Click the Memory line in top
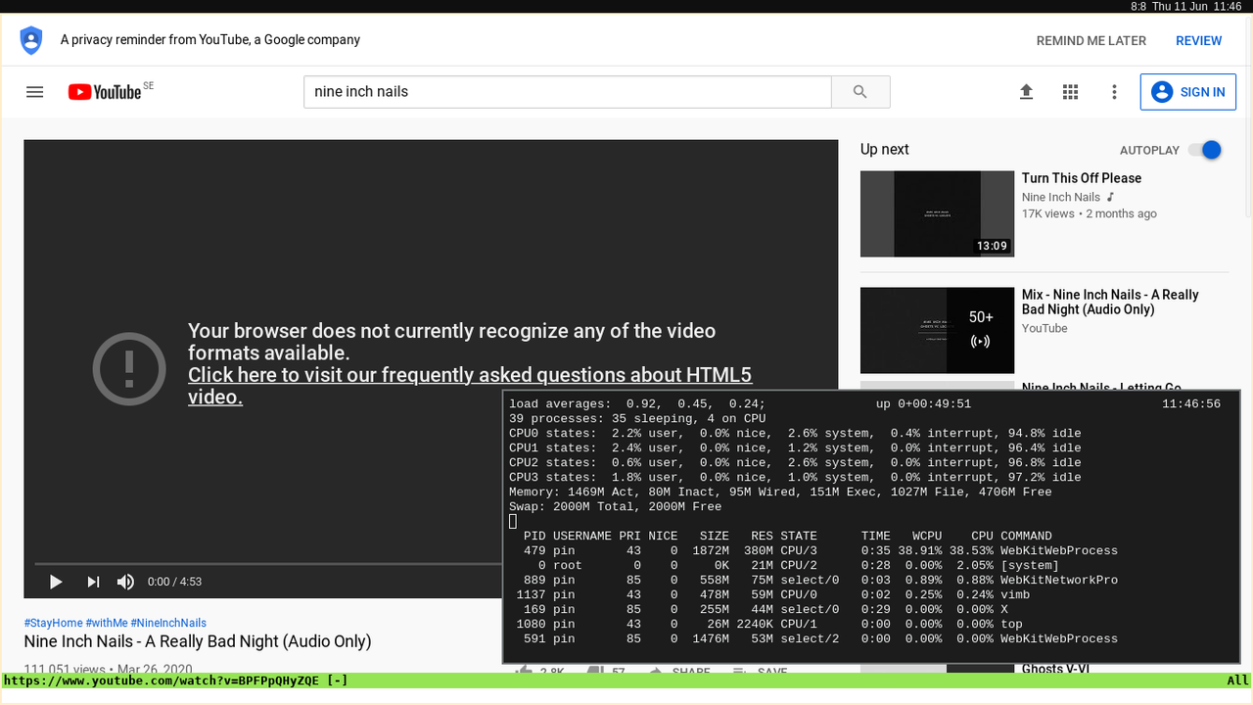Image resolution: width=1253 pixels, height=705 pixels. 780,493
